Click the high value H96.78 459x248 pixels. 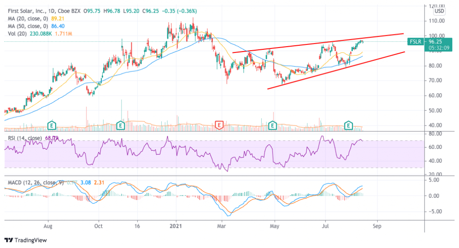112,11
